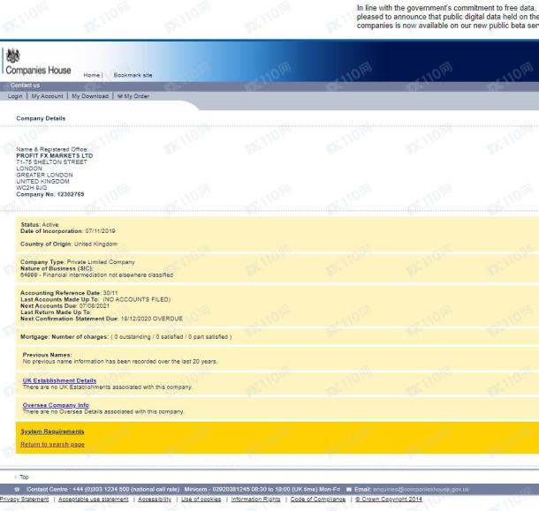This screenshot has width=539, height=511.
Task: Click the Company Details heading
Action: tap(41, 118)
